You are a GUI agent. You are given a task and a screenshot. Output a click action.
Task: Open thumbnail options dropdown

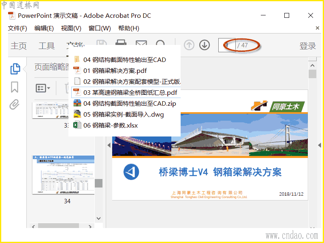[x=43, y=88]
